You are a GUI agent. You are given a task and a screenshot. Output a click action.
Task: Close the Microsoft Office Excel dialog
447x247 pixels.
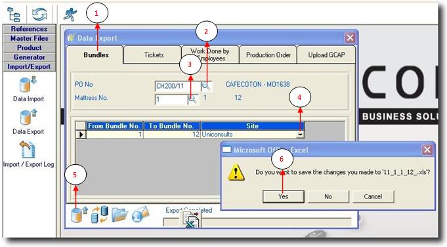coord(427,150)
